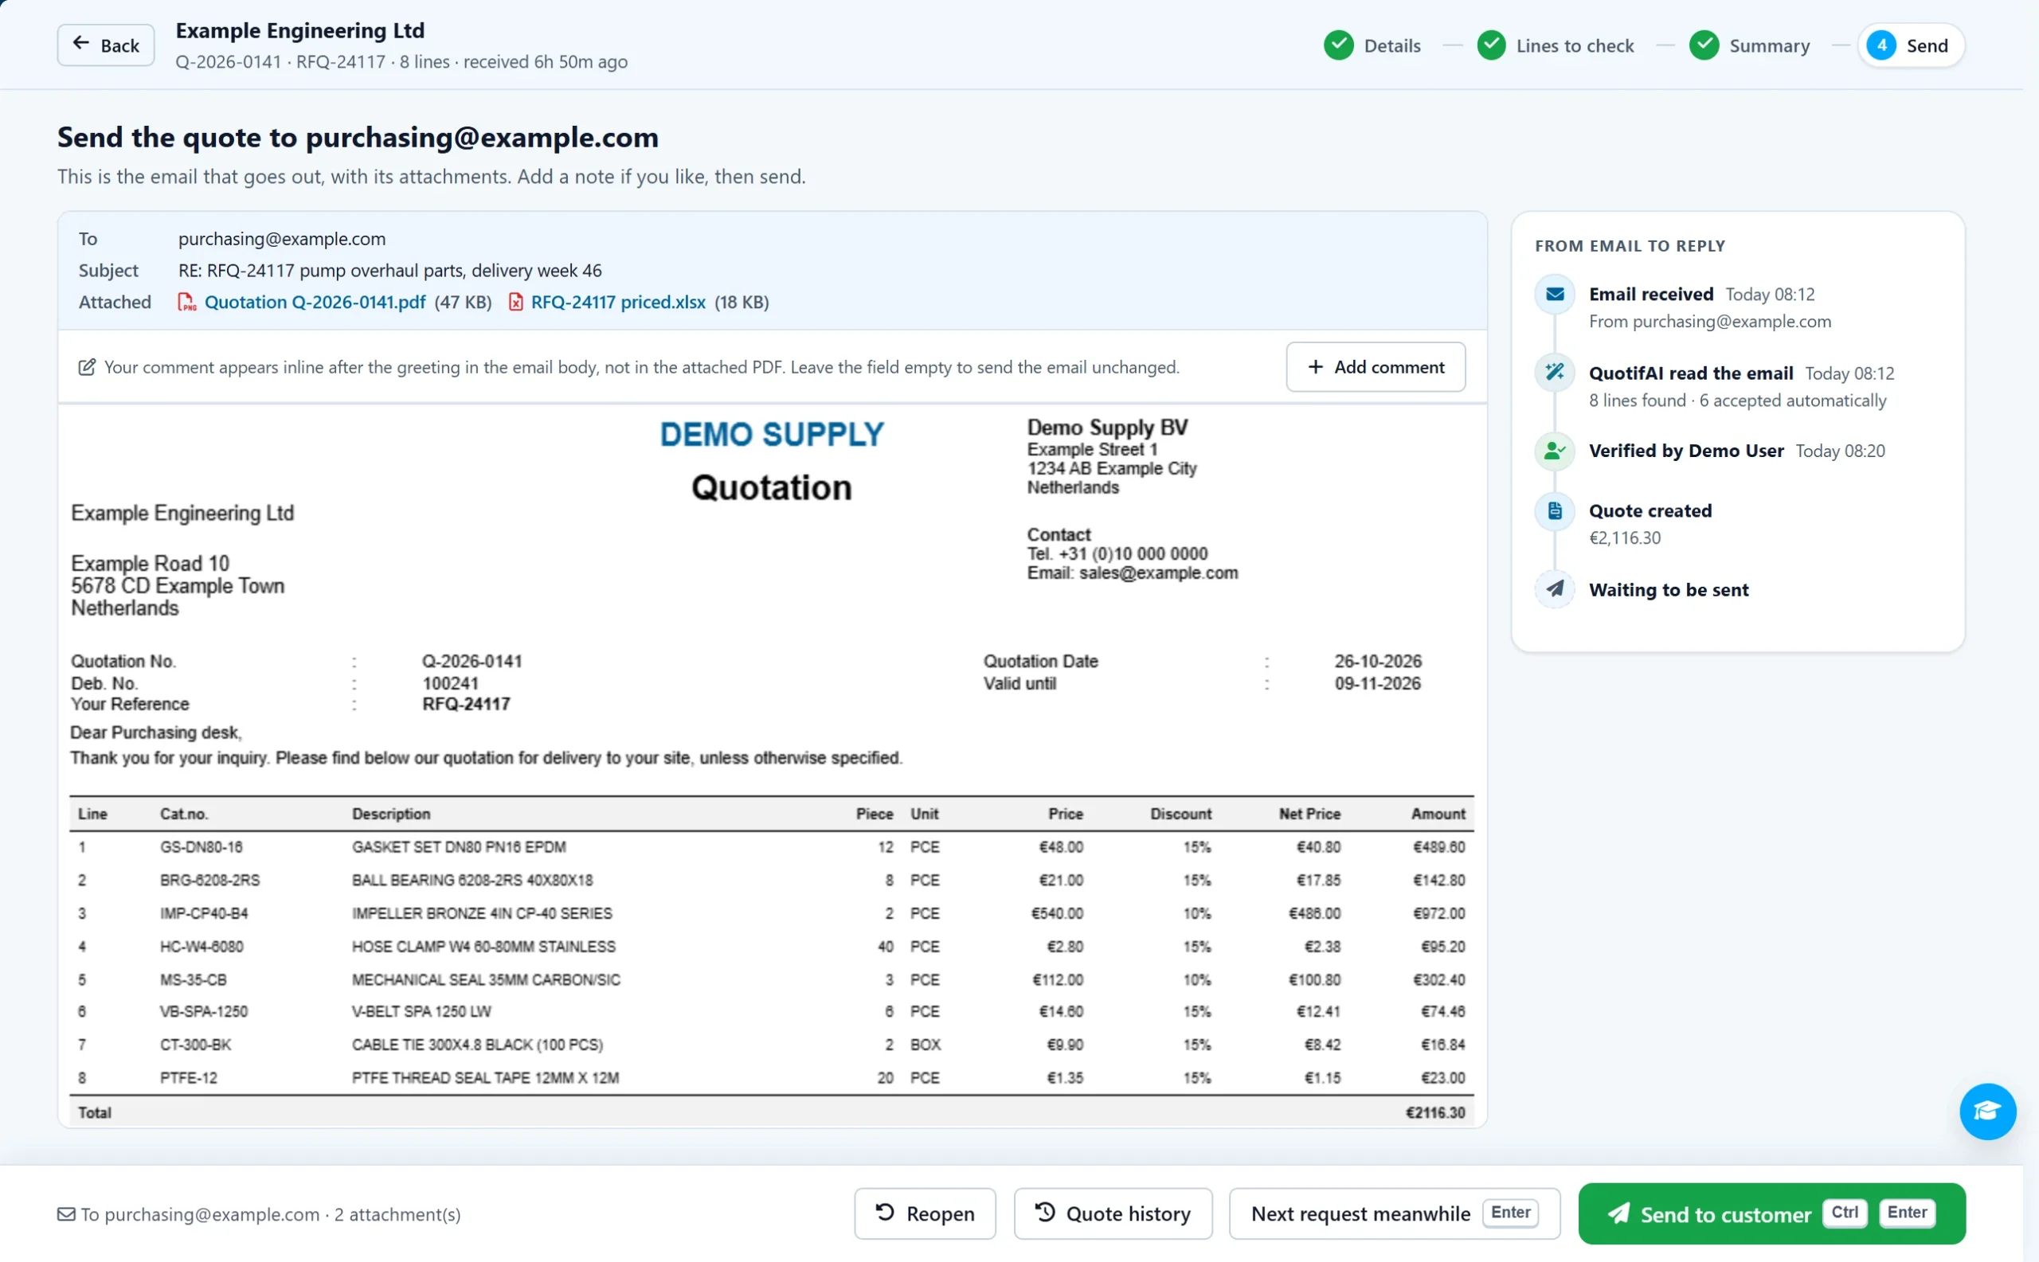Click the sales@example.com contact email
Viewport: 2039px width, 1262px height.
tap(1158, 573)
